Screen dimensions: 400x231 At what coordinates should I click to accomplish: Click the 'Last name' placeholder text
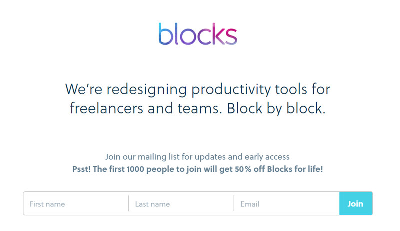point(153,204)
